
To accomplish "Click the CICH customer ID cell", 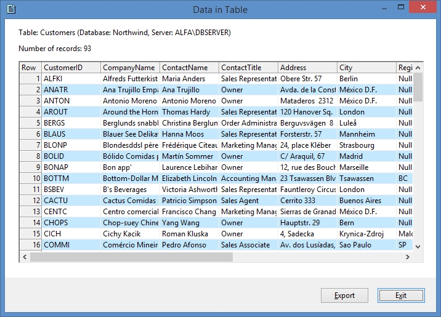I will point(71,234).
